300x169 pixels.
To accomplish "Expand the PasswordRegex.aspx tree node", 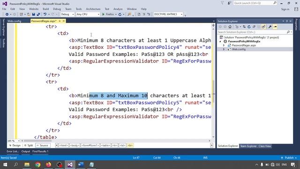I will 224,46.
